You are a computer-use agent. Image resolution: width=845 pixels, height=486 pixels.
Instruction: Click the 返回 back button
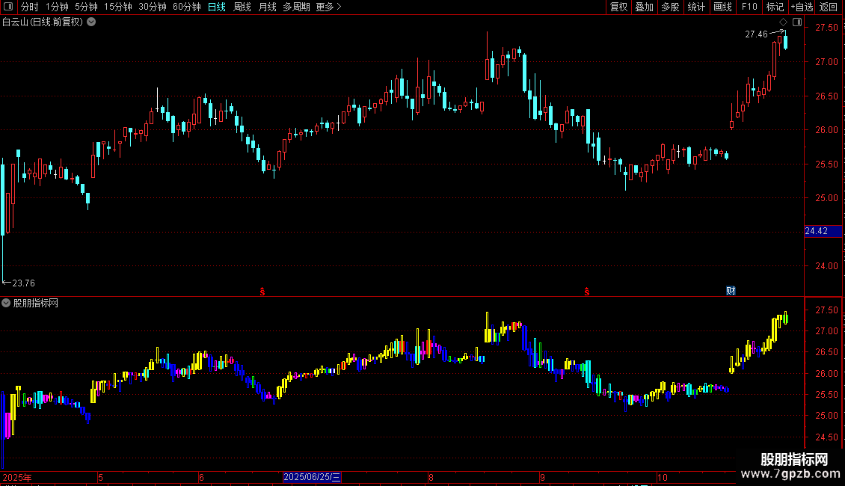pyautogui.click(x=829, y=7)
